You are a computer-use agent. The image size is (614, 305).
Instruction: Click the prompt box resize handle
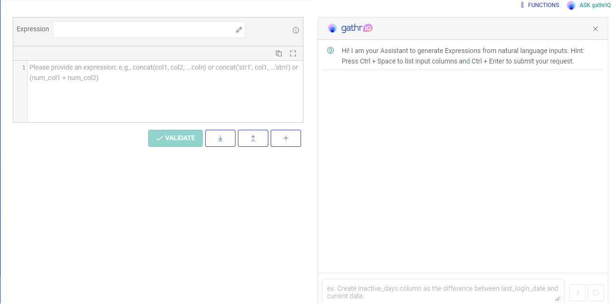(557, 298)
